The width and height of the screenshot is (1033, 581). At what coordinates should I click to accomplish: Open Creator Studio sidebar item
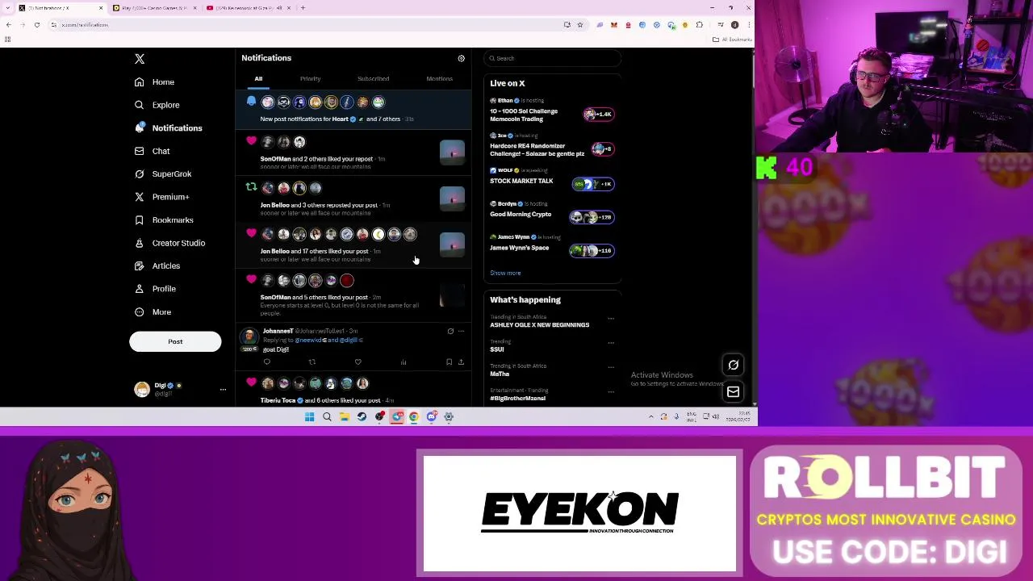[169, 243]
